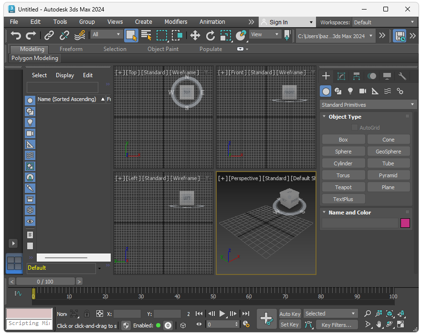Click the 0 / 100 time slider

pos(45,282)
